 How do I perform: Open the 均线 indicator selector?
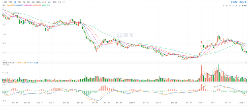point(4,5)
